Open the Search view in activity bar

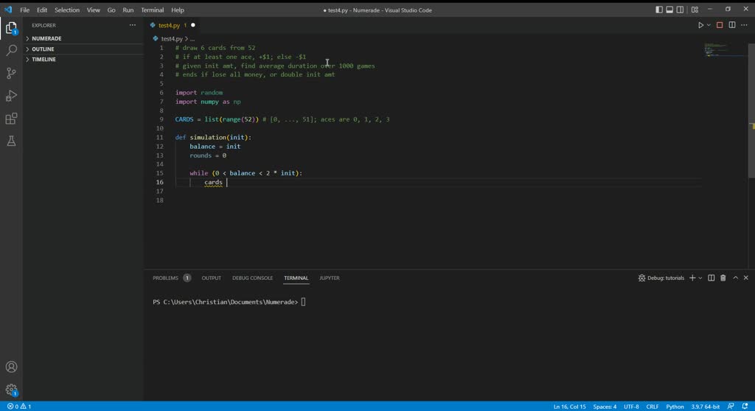(x=11, y=51)
